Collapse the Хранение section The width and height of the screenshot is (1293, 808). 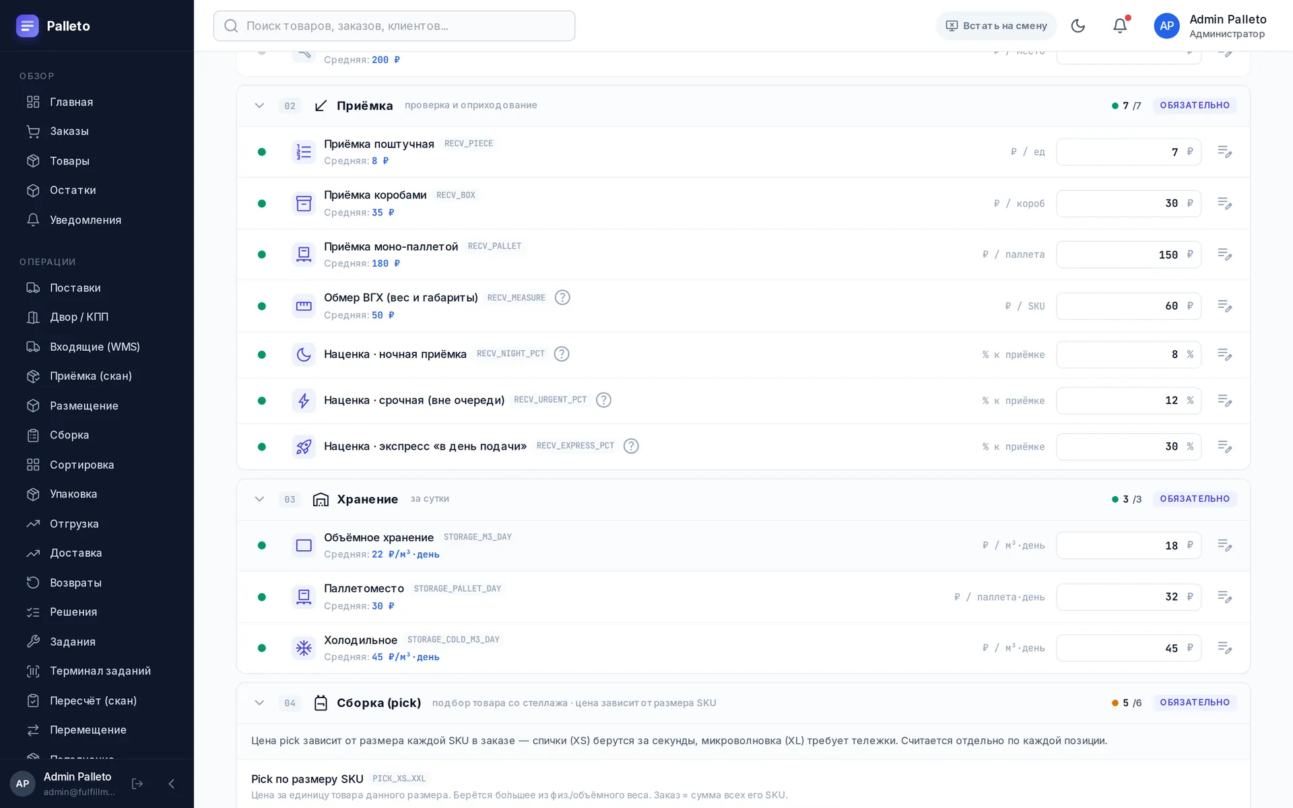point(259,499)
